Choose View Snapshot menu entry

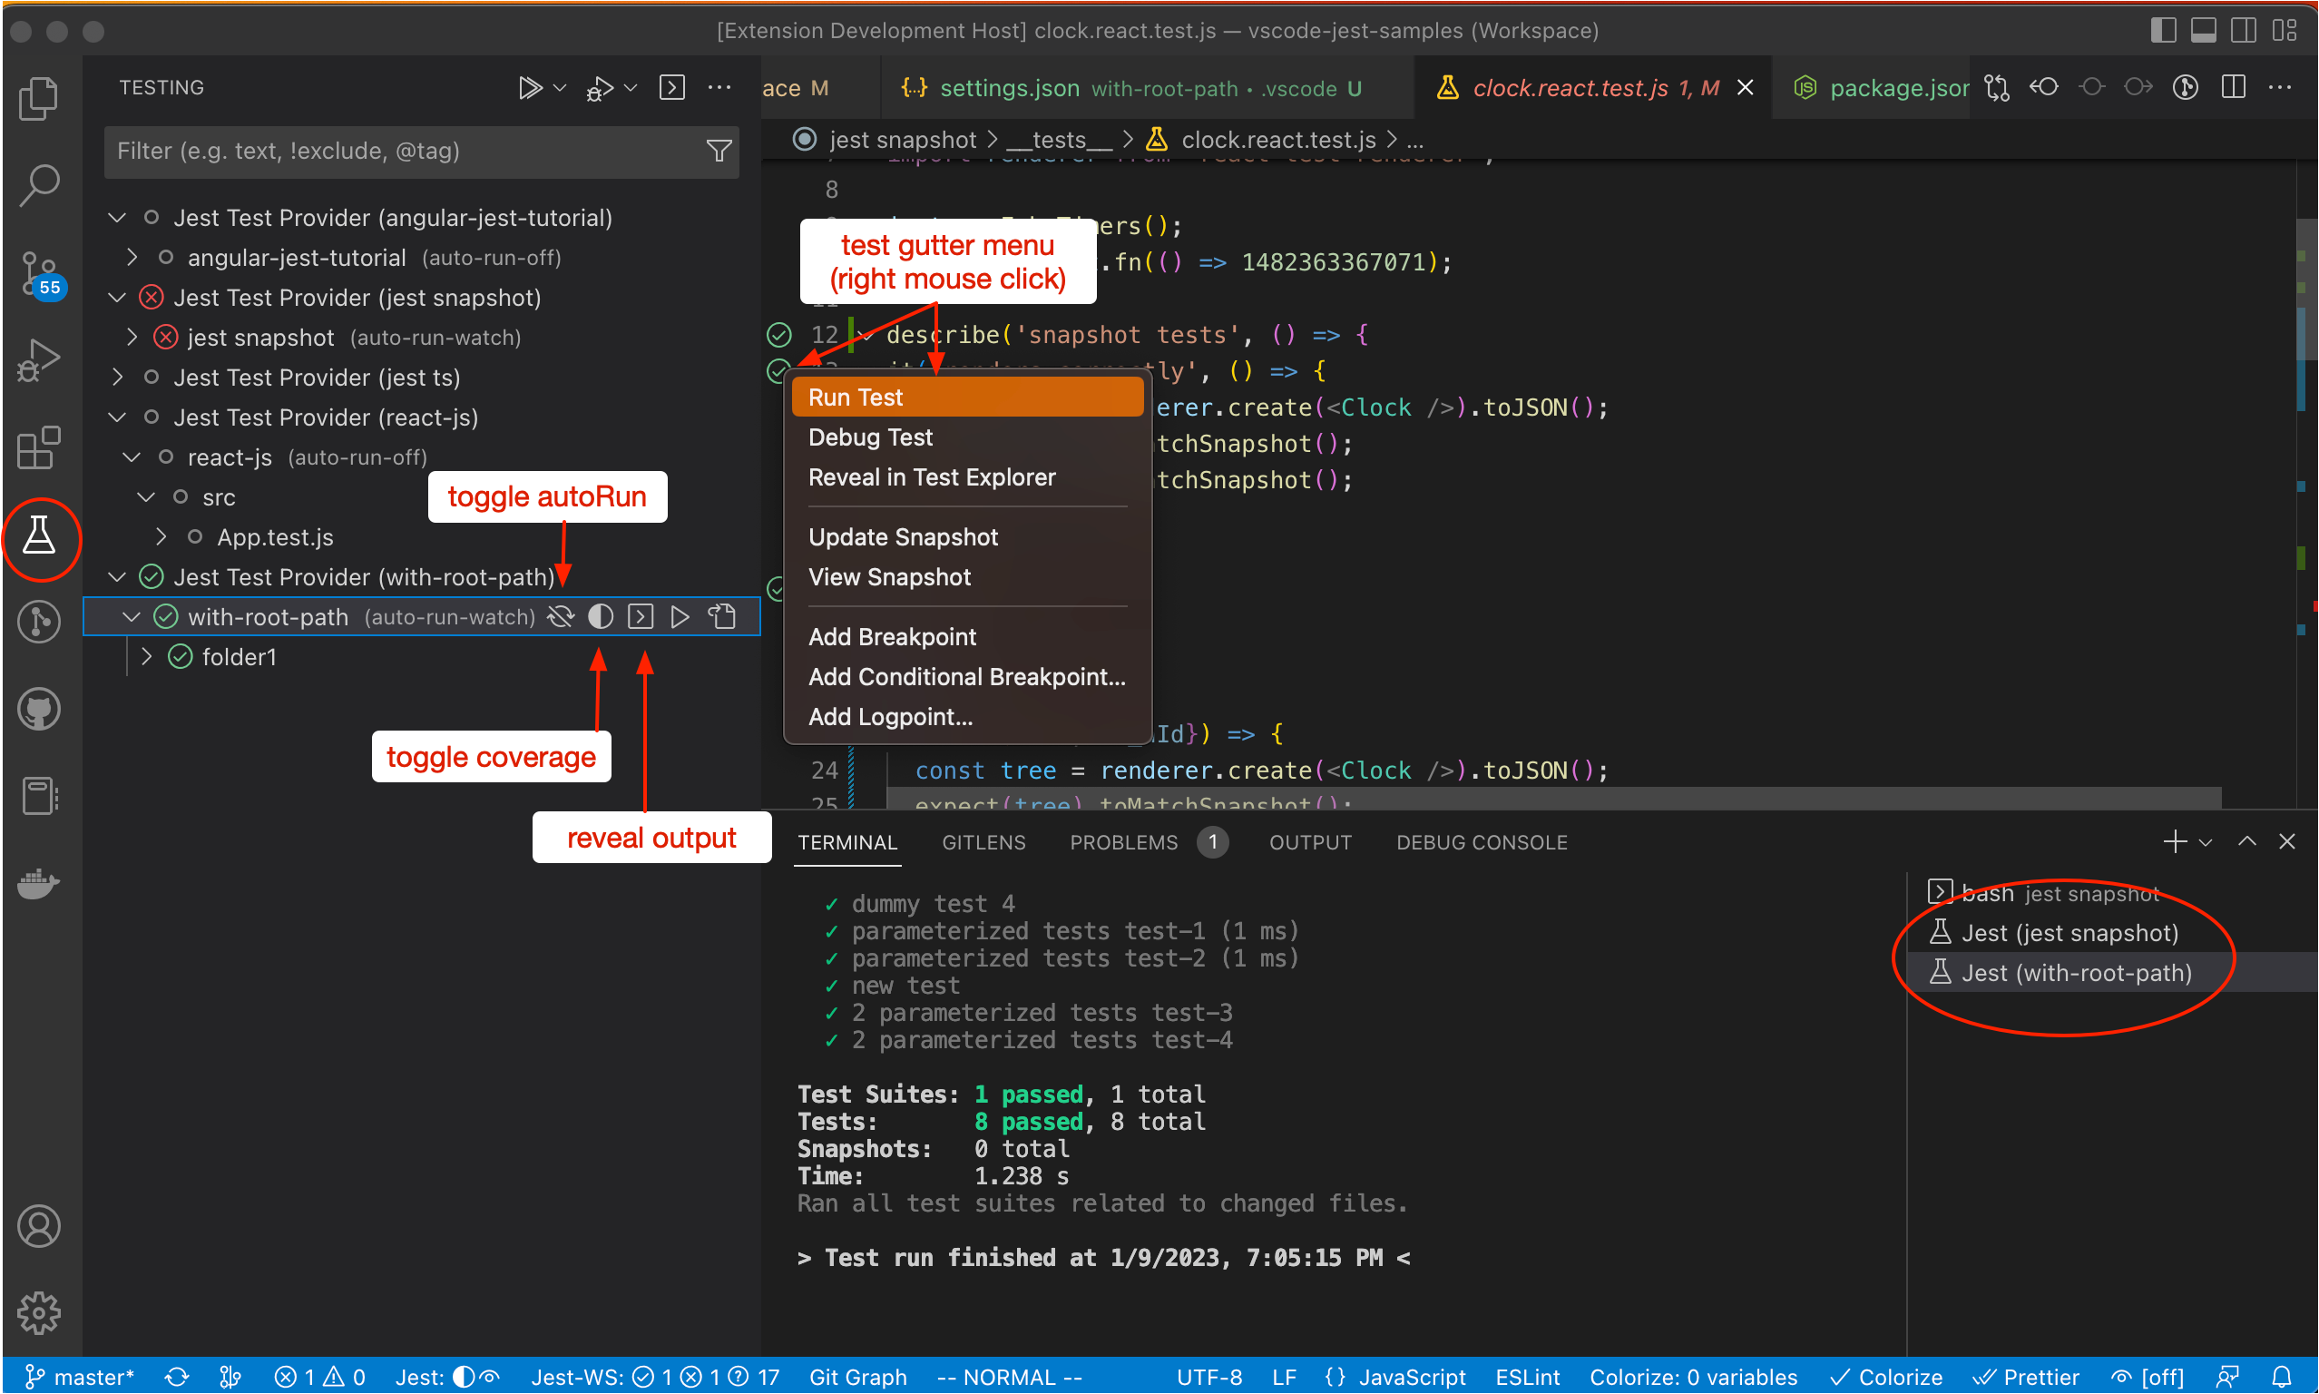click(x=967, y=577)
